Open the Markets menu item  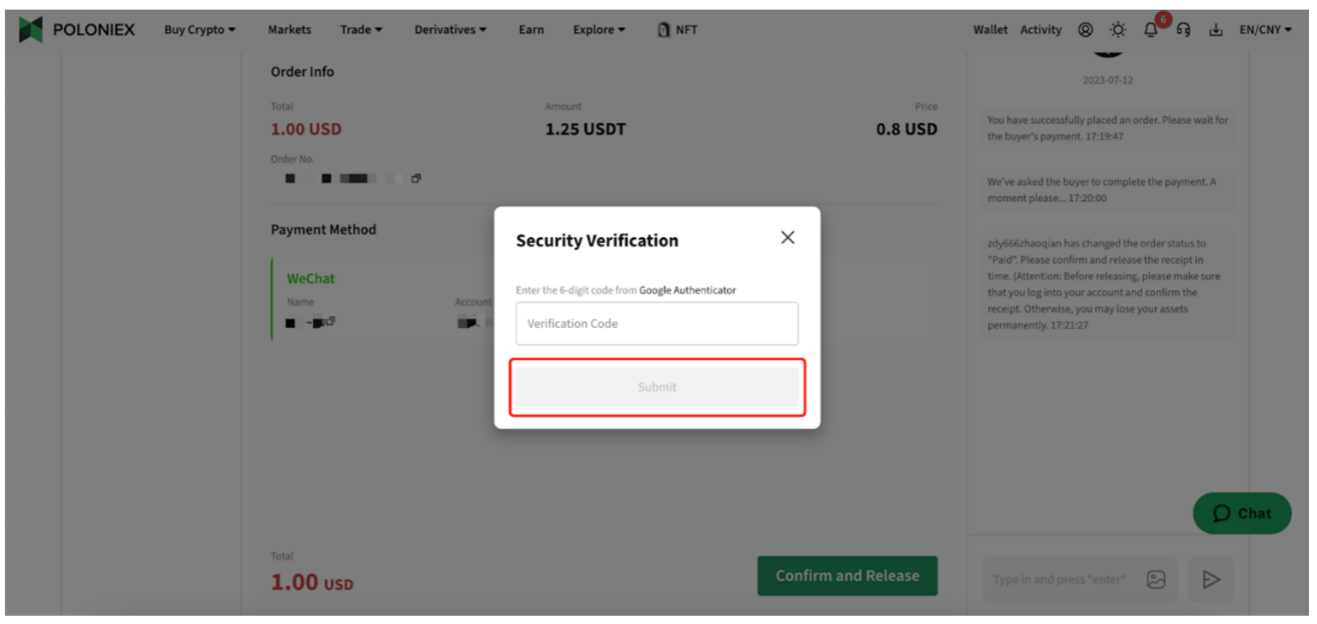tap(290, 30)
